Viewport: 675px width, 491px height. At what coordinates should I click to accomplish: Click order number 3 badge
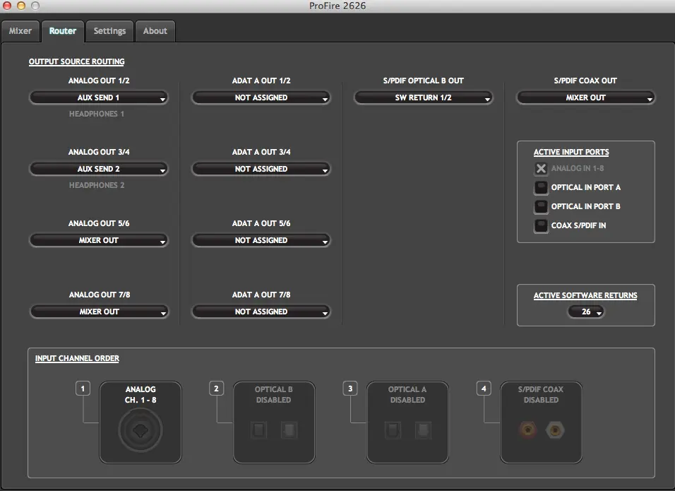(350, 389)
